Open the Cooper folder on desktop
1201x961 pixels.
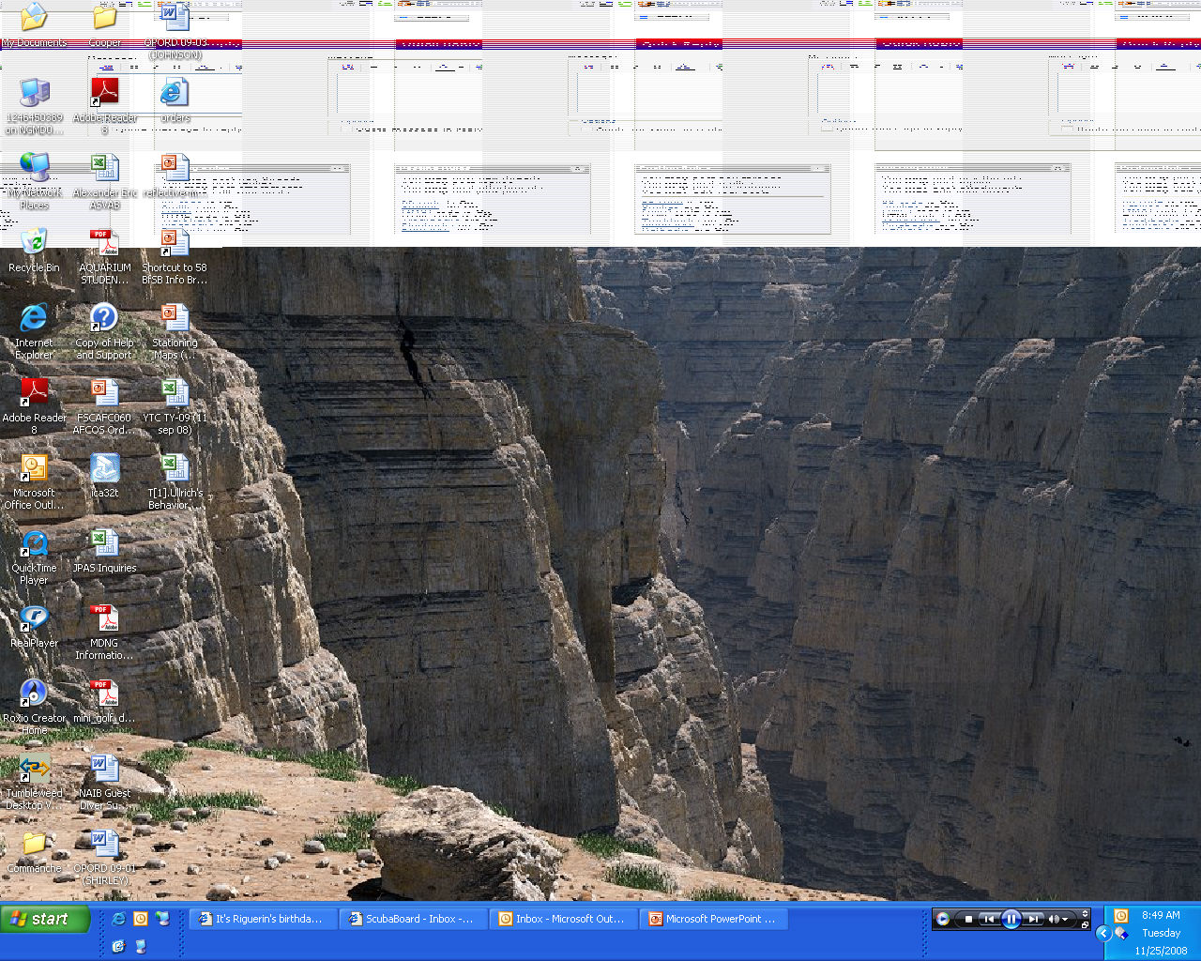click(x=104, y=25)
